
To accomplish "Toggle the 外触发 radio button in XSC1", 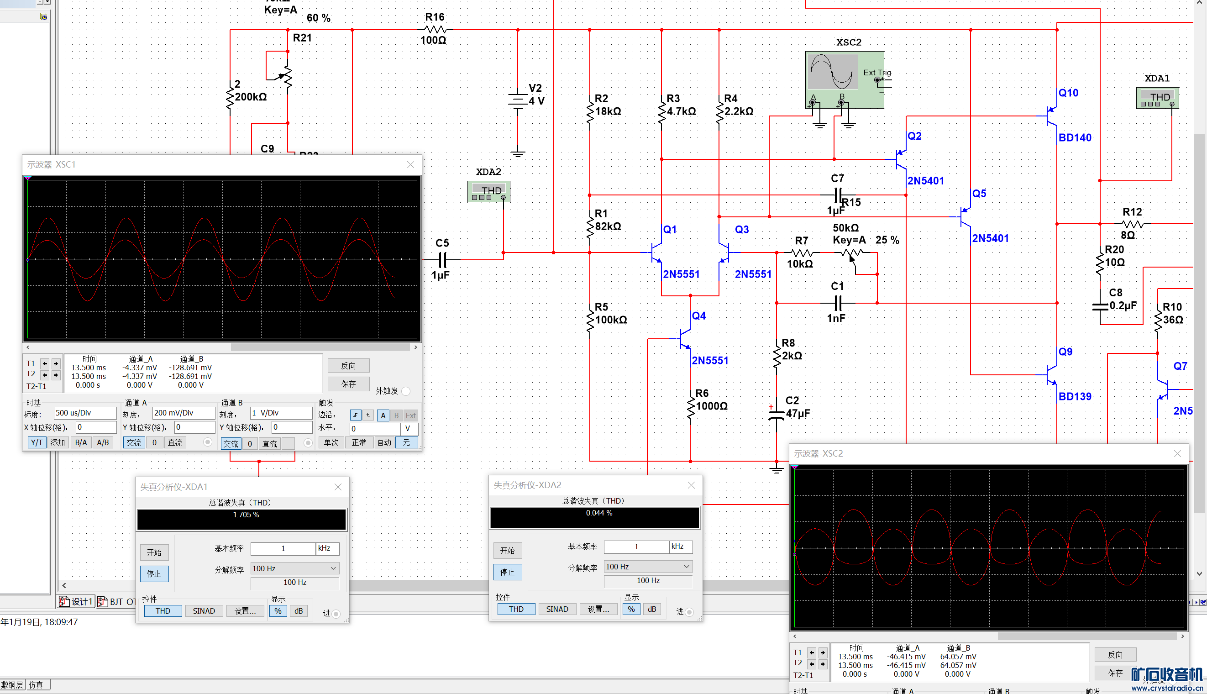I will click(405, 391).
